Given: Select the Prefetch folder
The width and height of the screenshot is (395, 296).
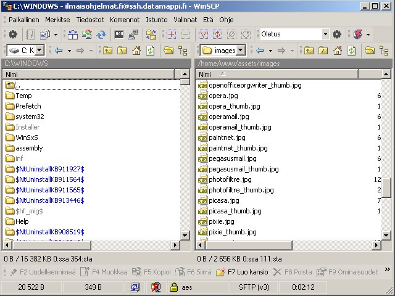Looking at the screenshot, I should click(23, 106).
